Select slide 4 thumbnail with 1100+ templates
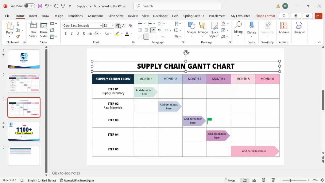This screenshot has width=325, height=183. pyautogui.click(x=24, y=131)
